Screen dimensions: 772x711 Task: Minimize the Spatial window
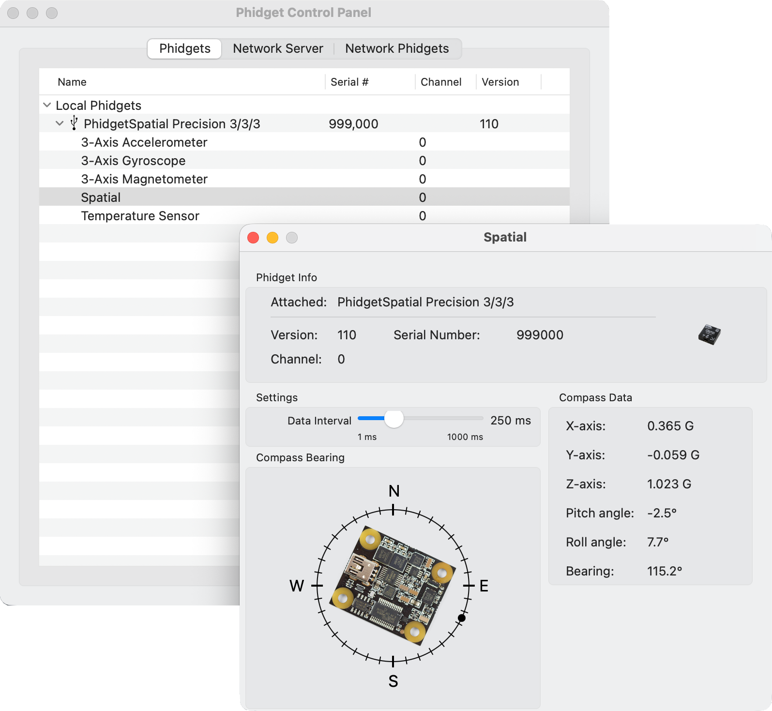click(272, 238)
